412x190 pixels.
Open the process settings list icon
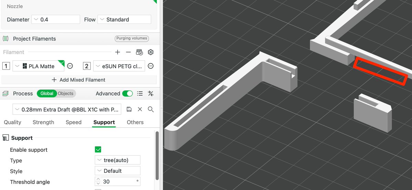140,93
